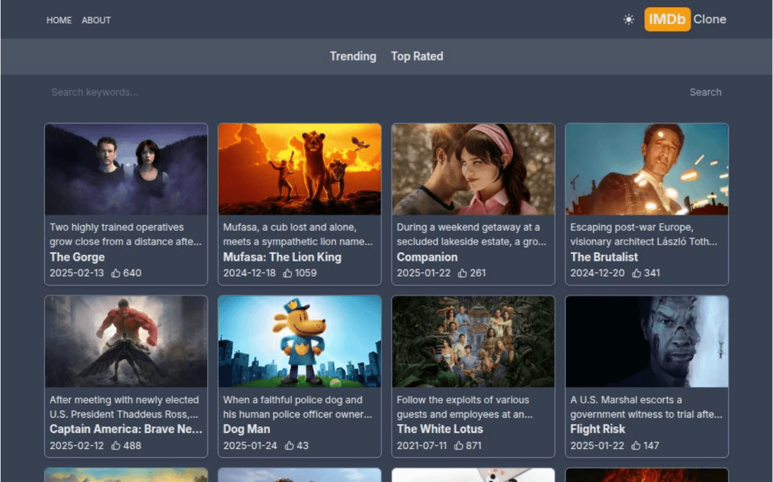
Task: Click the Clone text beside the logo
Action: (710, 19)
